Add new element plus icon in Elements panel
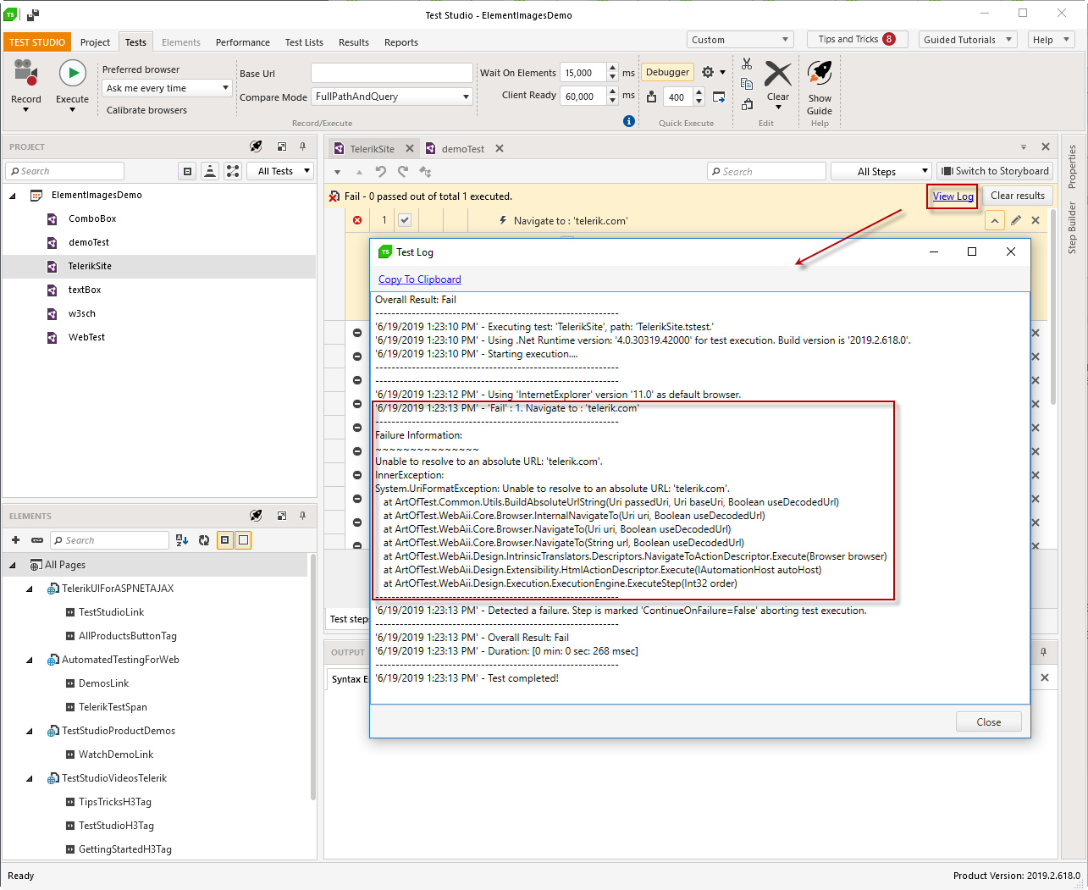 (15, 540)
